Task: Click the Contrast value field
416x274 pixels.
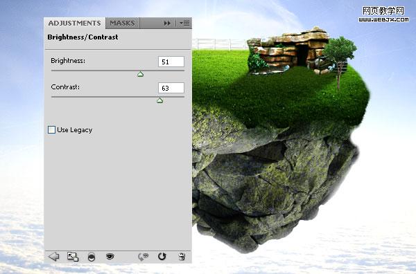Action: (x=171, y=88)
